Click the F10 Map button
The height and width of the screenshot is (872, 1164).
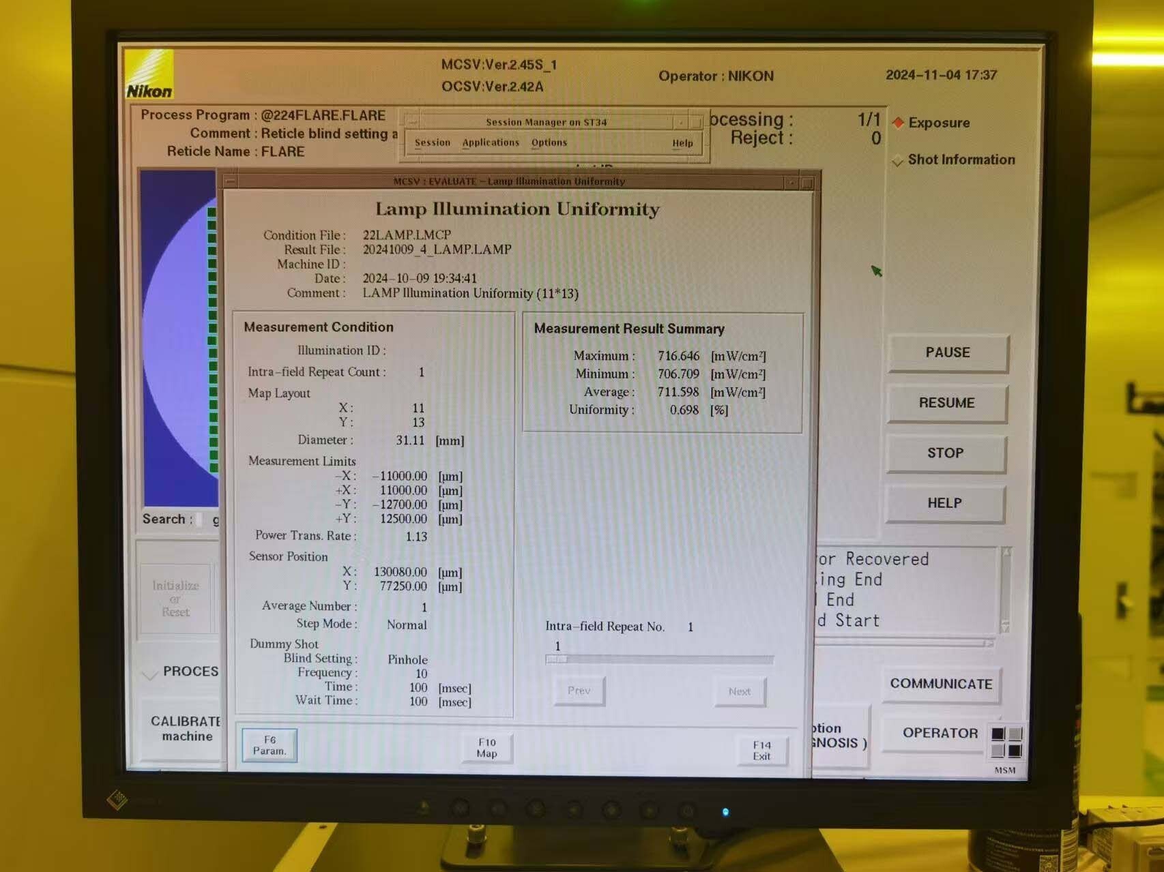(487, 748)
